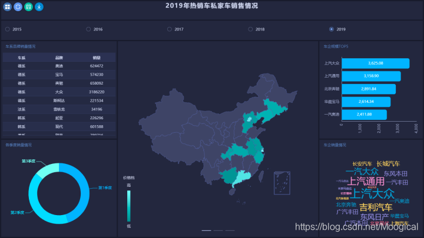Click the 各季度销量情况 panel title
This screenshot has width=424, height=238.
coord(18,145)
